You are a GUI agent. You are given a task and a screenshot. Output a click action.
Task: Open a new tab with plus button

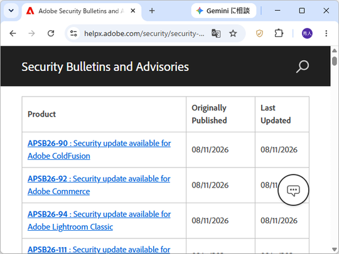click(152, 11)
